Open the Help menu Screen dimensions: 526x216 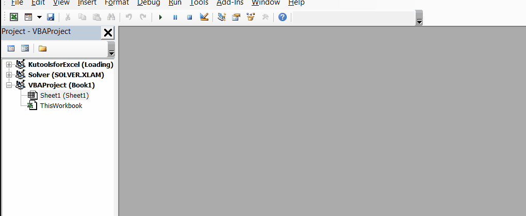coord(296,3)
